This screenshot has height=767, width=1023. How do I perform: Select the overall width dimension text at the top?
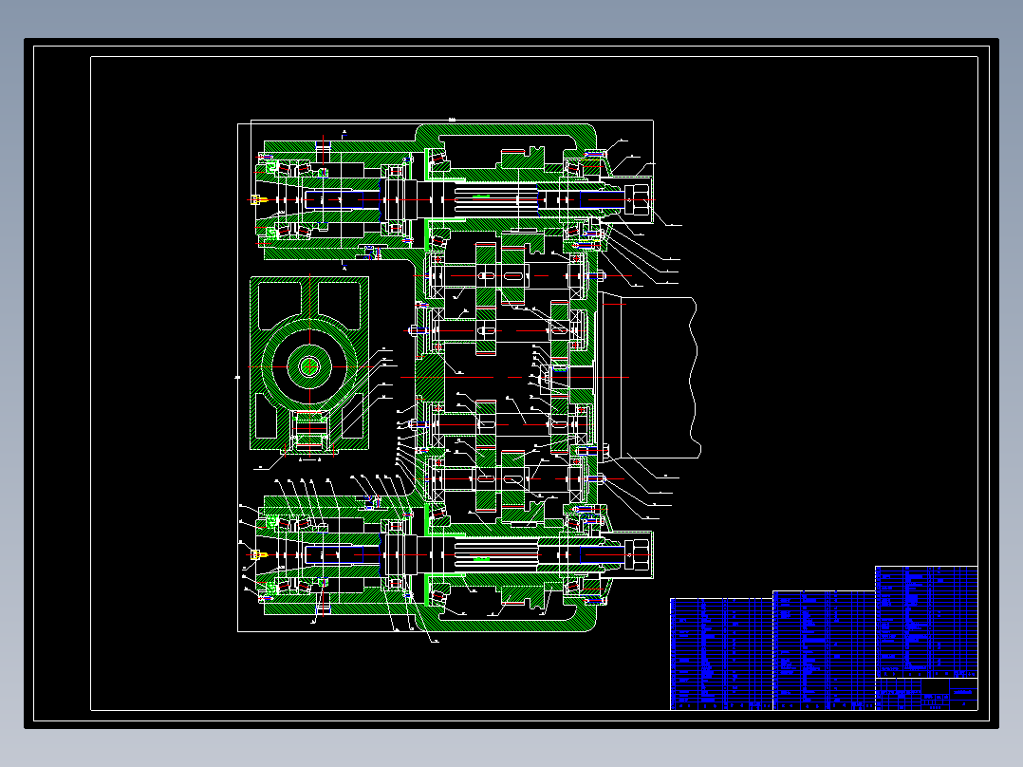tap(452, 120)
